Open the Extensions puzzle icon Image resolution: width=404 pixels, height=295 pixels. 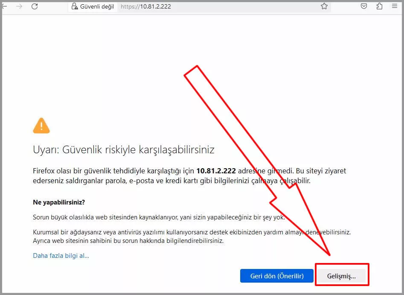[x=379, y=6]
